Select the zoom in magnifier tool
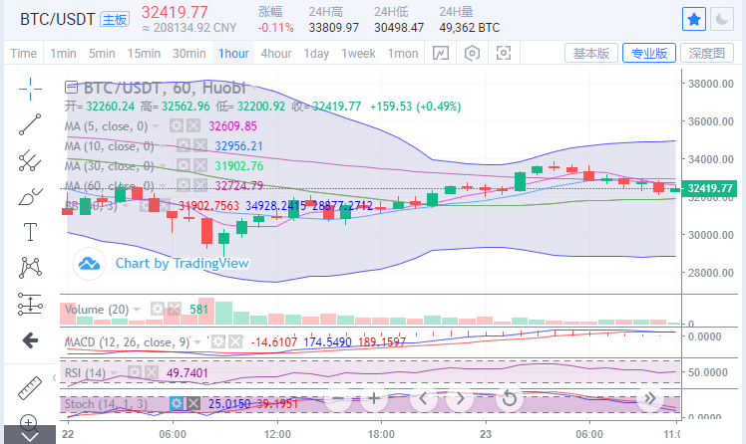Viewport: 746px width, 444px height. pyautogui.click(x=29, y=422)
